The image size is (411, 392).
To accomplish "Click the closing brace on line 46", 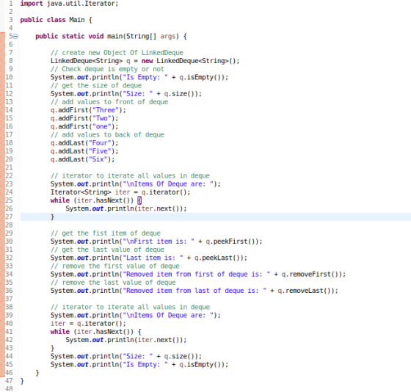I will tap(37, 373).
